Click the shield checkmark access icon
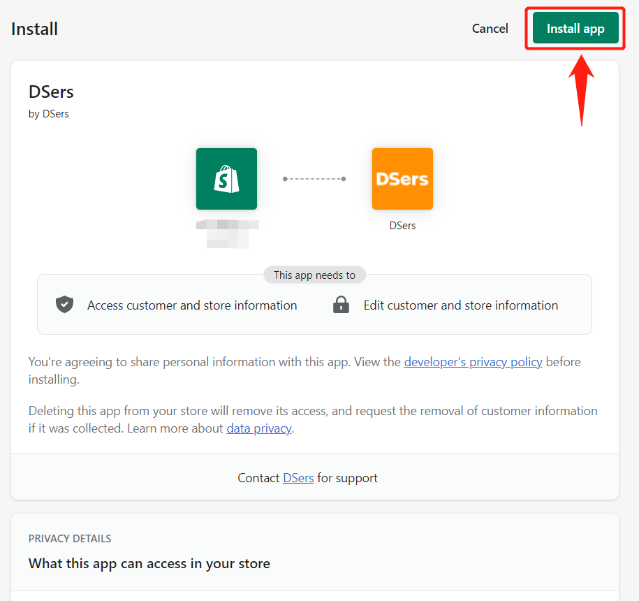Screen dimensions: 639x601 (64, 305)
